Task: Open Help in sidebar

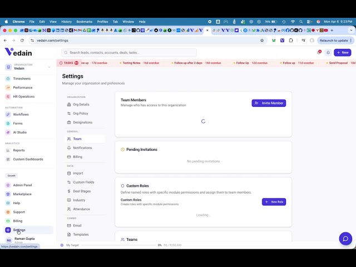Action: pyautogui.click(x=16, y=203)
